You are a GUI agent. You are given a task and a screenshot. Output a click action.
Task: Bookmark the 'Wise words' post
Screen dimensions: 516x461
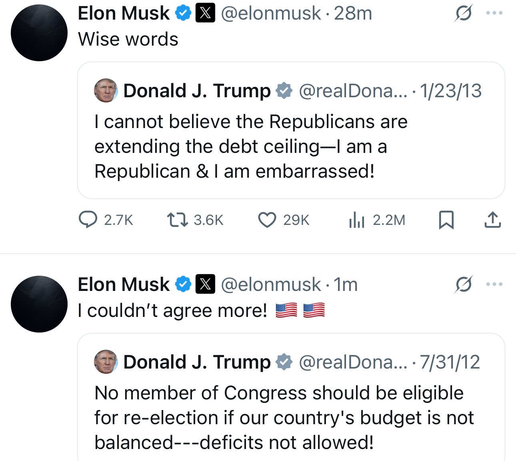[446, 220]
